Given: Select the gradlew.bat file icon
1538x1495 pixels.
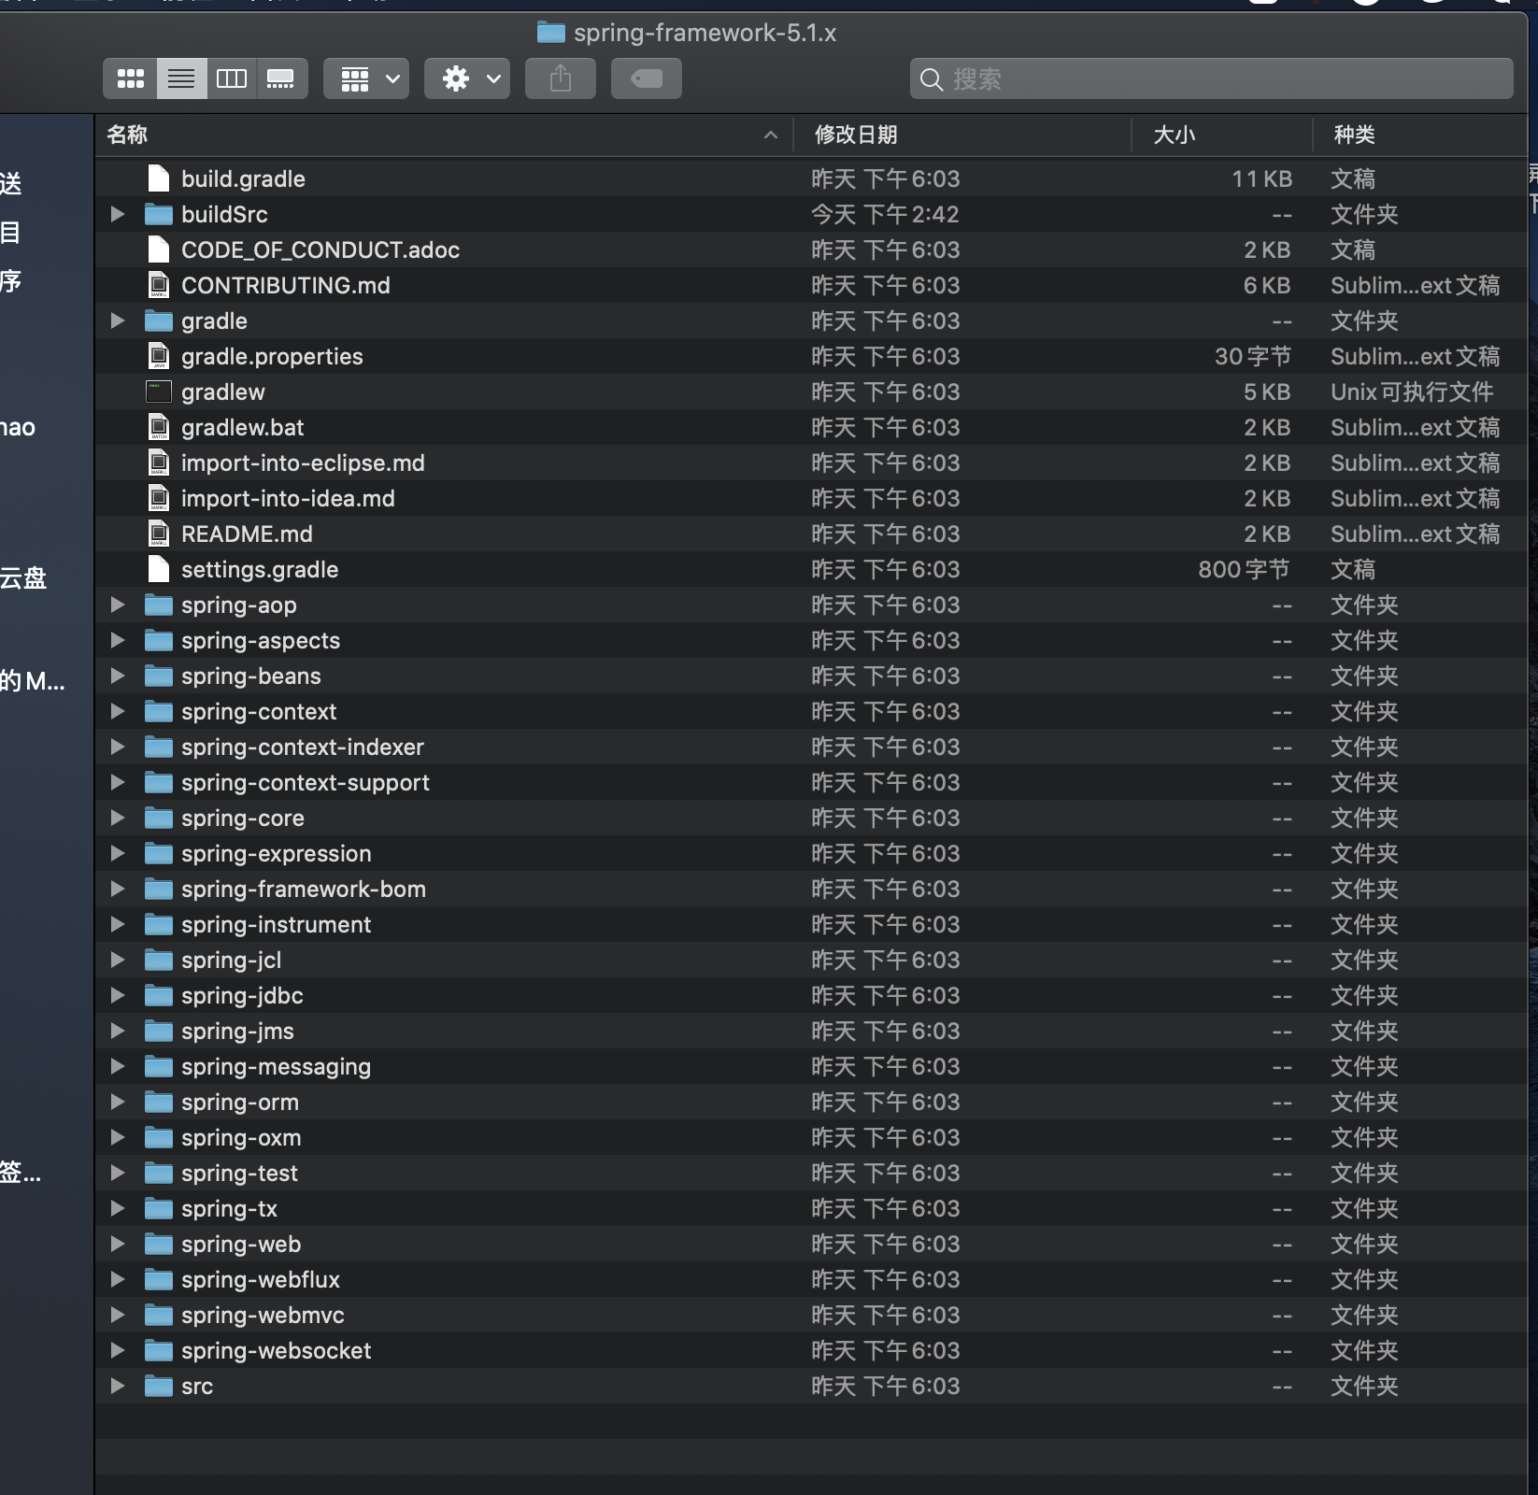Looking at the screenshot, I should (x=159, y=427).
